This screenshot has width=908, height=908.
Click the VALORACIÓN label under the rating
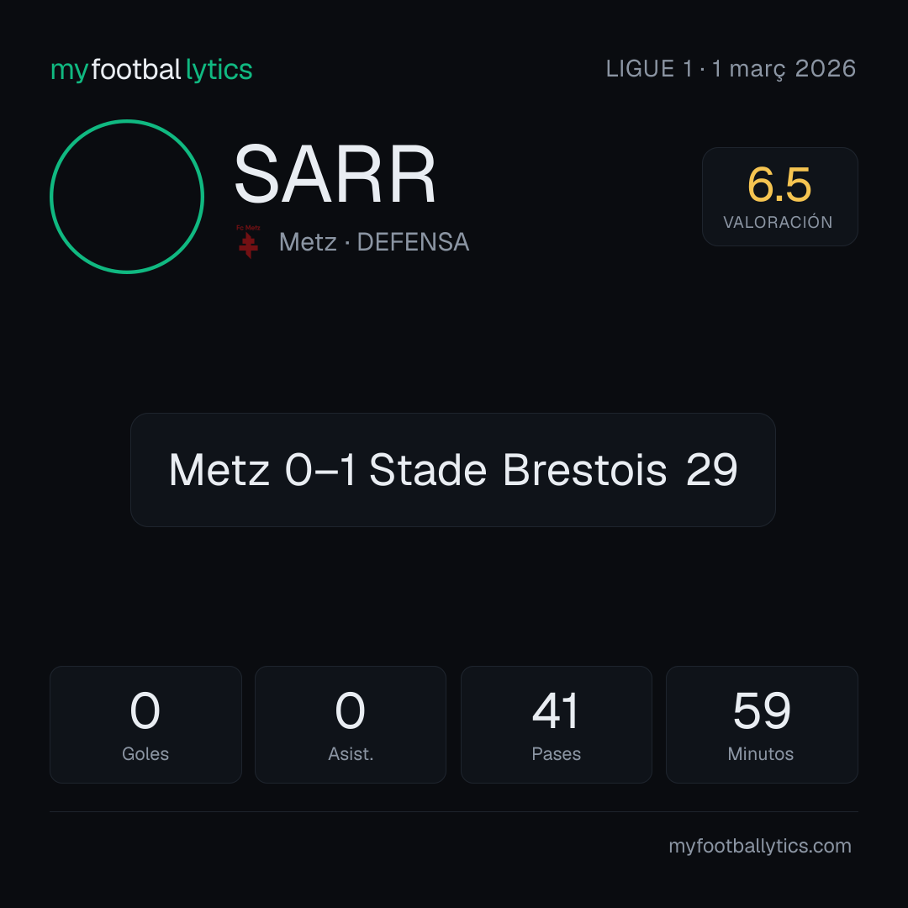[x=779, y=222]
